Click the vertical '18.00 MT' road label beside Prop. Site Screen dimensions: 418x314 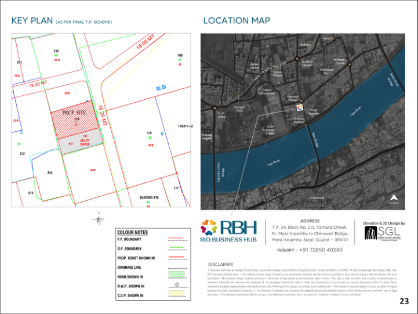pyautogui.click(x=103, y=116)
